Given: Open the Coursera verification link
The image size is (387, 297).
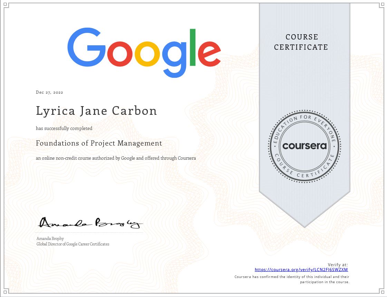Looking at the screenshot, I should tap(301, 269).
